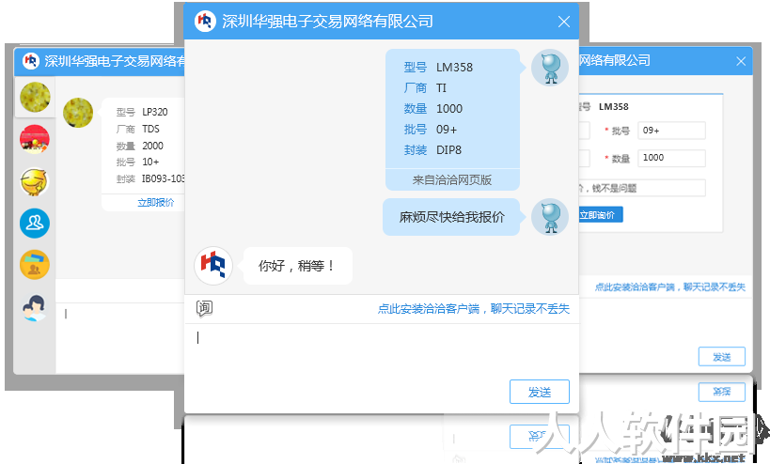This screenshot has height=464, width=770.
Task: Click 数量 2000 line in left window
Action: [x=139, y=146]
